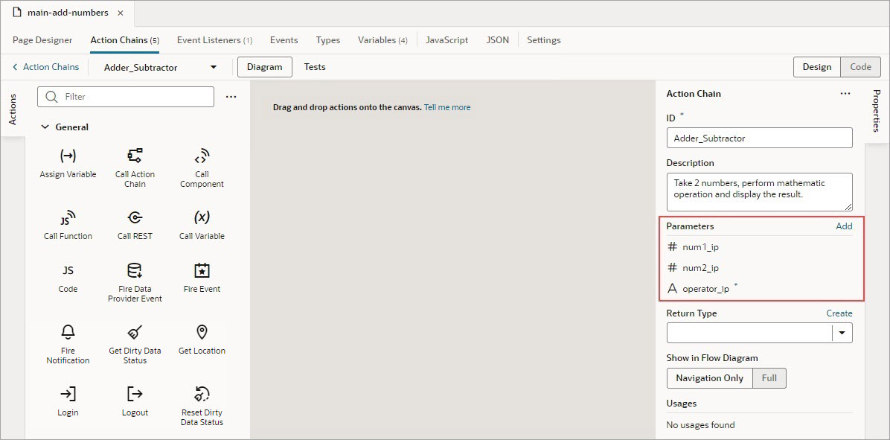Set Show in Flow Diagram to Full
This screenshot has width=890, height=440.
pos(769,378)
